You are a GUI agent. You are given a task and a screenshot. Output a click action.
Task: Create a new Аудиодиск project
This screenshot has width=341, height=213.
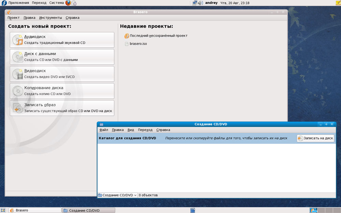[x=62, y=40]
